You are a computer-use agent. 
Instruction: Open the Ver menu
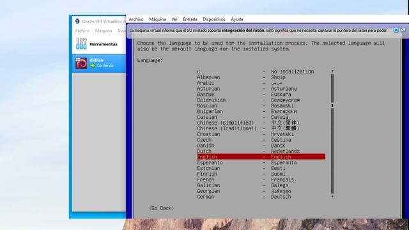(174, 19)
